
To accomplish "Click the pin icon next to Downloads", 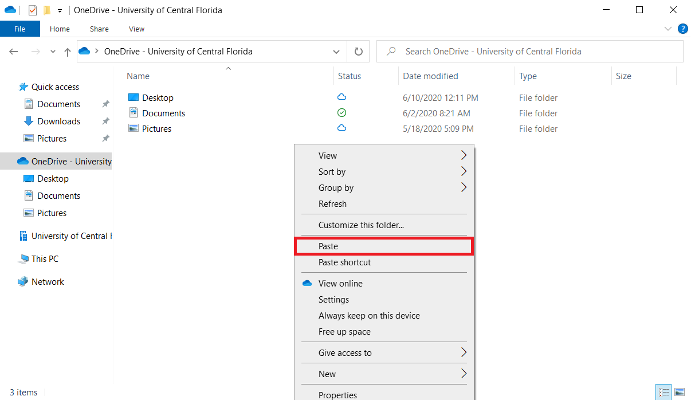I will (x=105, y=121).
